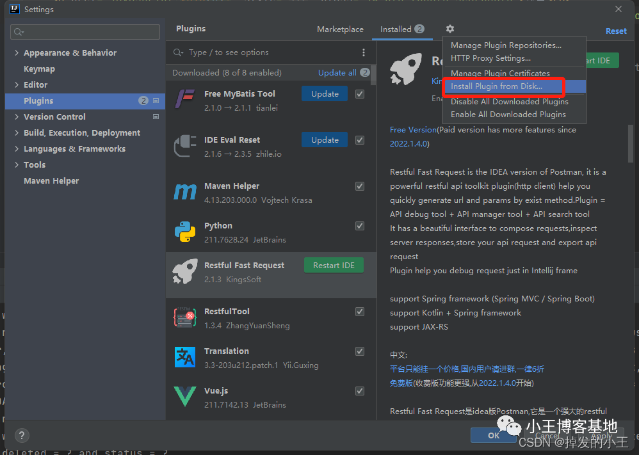The height and width of the screenshot is (455, 639).
Task: Choose Install Plugin from Disk menu item
Action: [515, 86]
